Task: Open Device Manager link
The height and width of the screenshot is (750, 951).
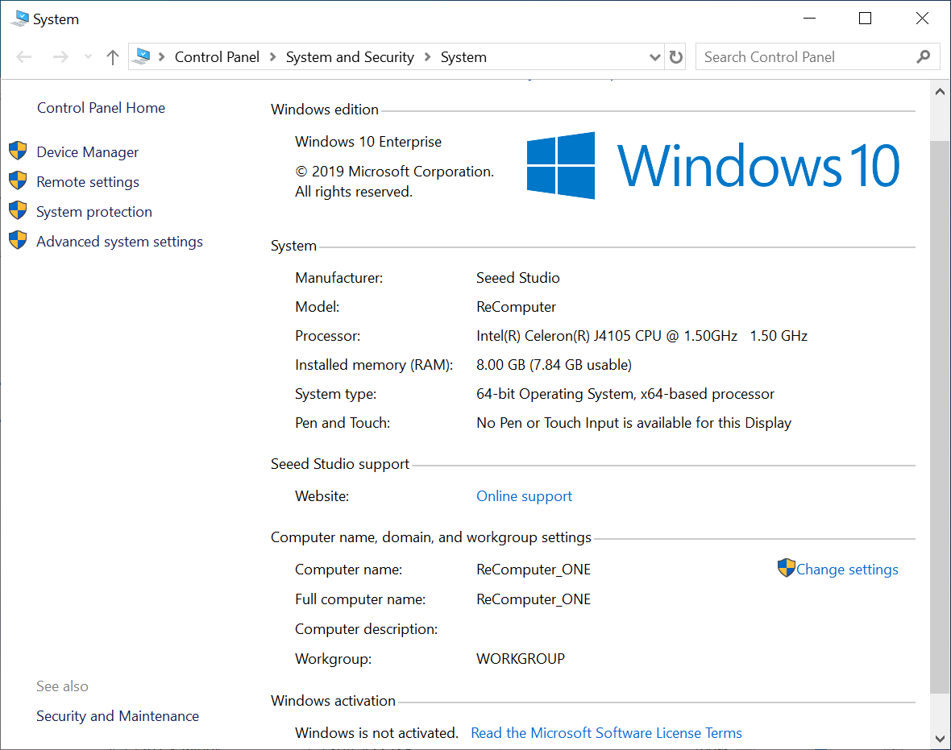Action: 87,152
